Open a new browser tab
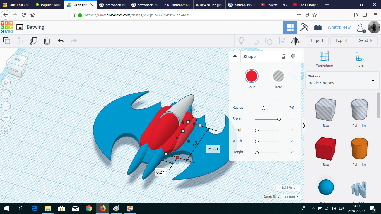Screen dimensions: 381x214 (327, 5)
